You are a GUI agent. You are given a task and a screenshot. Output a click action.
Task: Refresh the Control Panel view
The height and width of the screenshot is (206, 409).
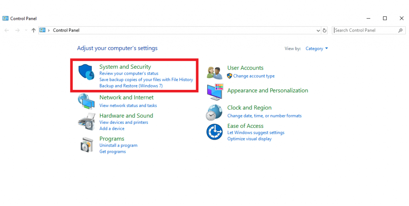[x=324, y=30]
